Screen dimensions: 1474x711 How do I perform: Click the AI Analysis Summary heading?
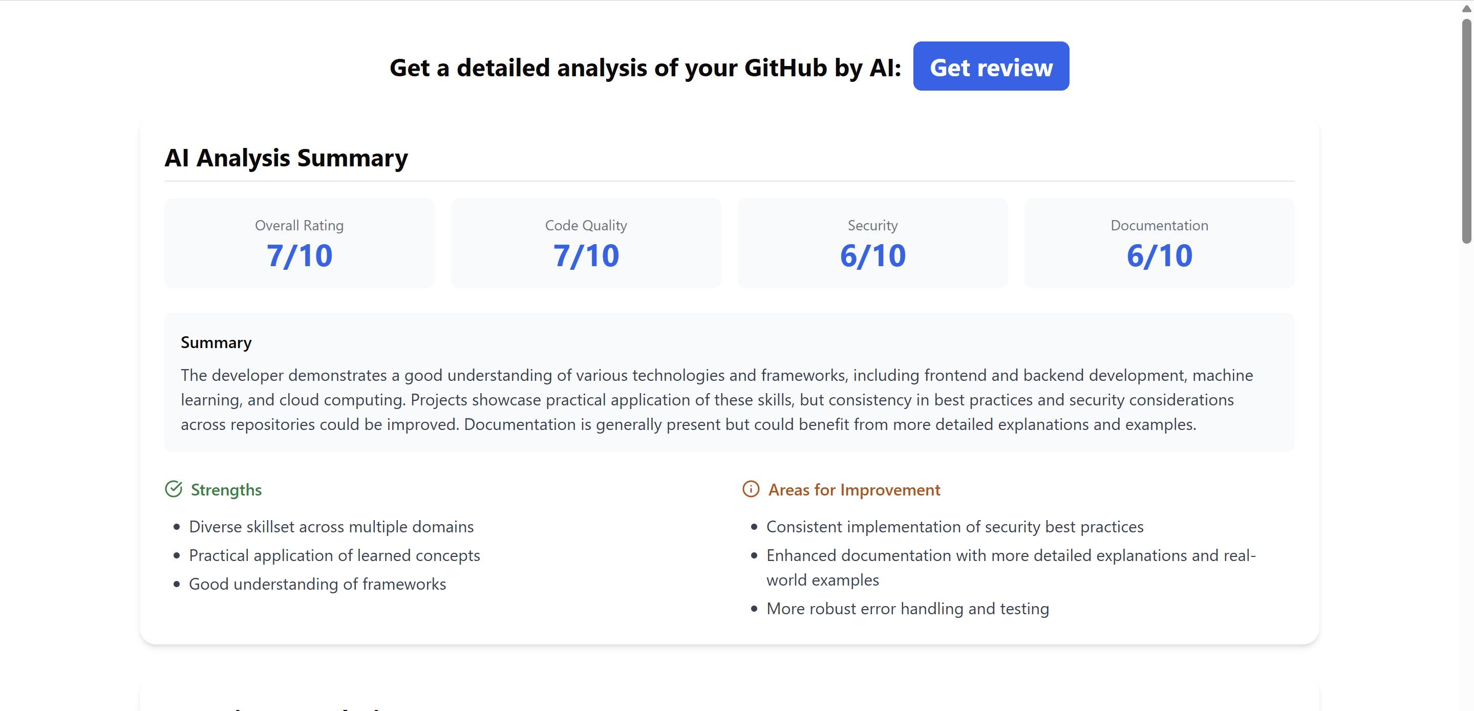click(x=286, y=158)
